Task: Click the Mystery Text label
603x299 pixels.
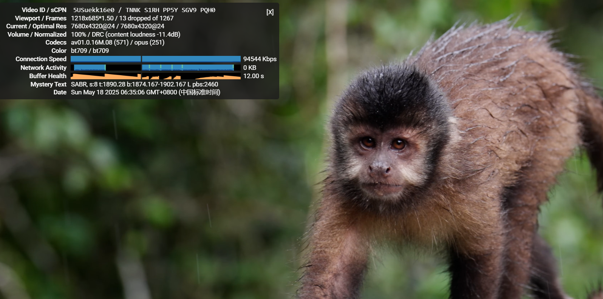Action: (48, 84)
